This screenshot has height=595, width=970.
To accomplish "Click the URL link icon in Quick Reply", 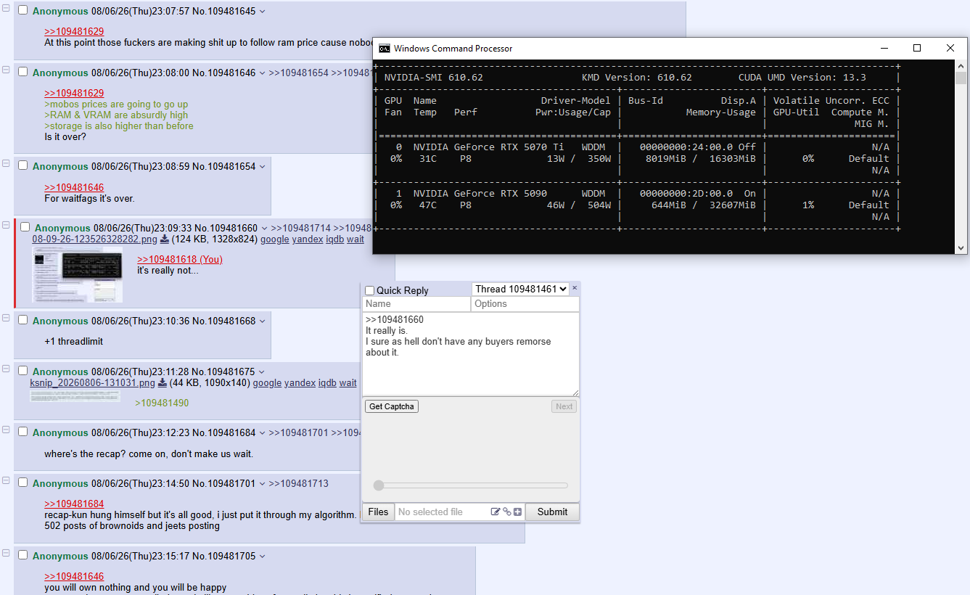I will point(506,512).
